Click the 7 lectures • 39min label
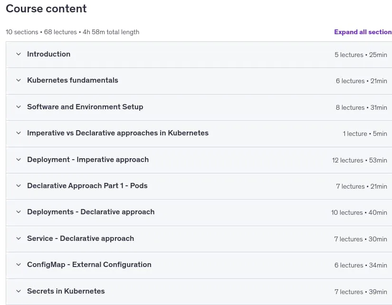This screenshot has height=305, width=392. point(361,292)
